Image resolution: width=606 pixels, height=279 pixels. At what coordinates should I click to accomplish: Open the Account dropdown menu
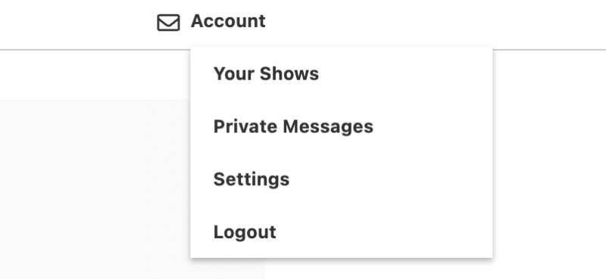click(x=228, y=21)
